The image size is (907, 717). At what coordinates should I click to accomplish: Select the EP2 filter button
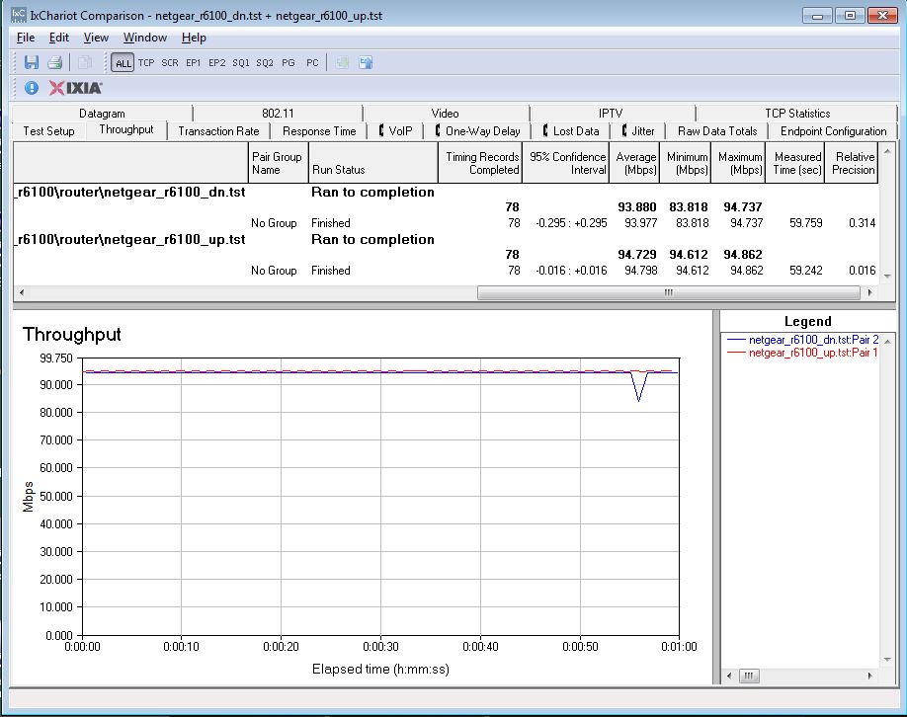click(x=217, y=62)
